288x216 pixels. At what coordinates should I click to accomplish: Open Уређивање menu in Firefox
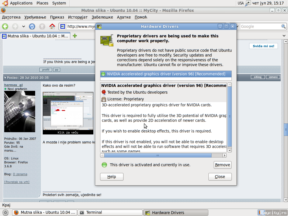click(35, 17)
